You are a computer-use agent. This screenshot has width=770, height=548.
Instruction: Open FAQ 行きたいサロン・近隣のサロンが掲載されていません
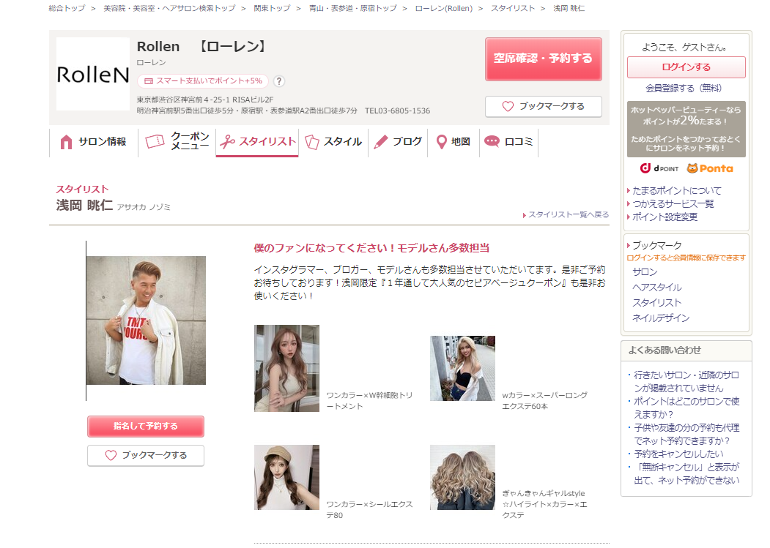[686, 382]
